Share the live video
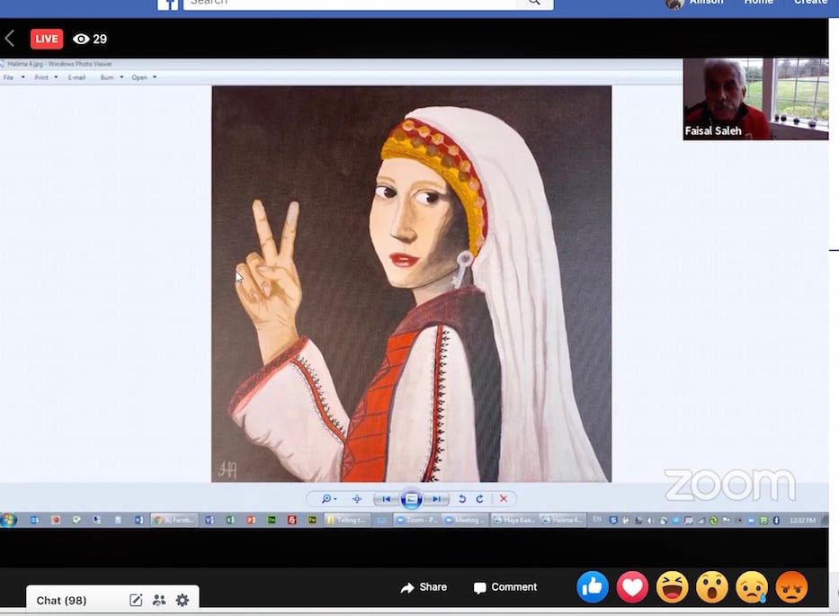This screenshot has height=616, width=839. [424, 587]
